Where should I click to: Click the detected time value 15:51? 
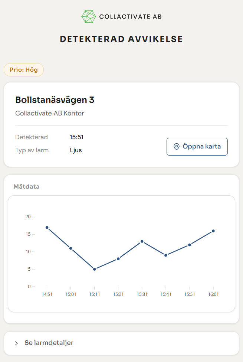(x=76, y=137)
